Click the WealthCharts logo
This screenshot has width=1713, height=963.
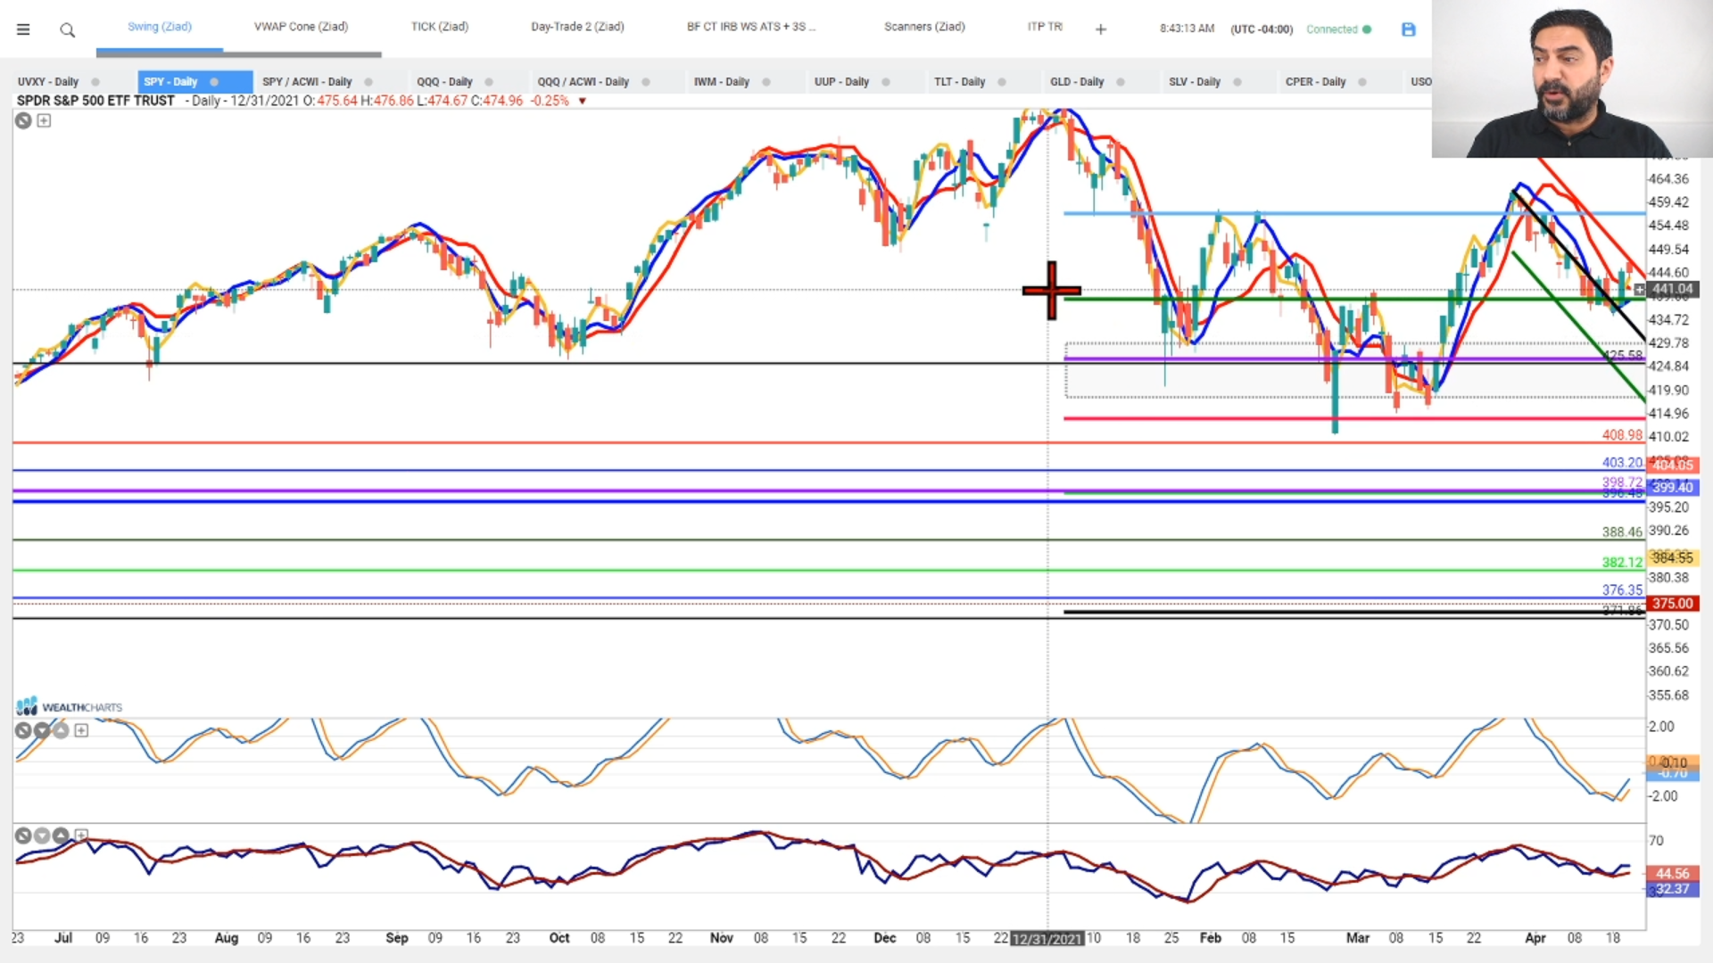pyautogui.click(x=69, y=707)
